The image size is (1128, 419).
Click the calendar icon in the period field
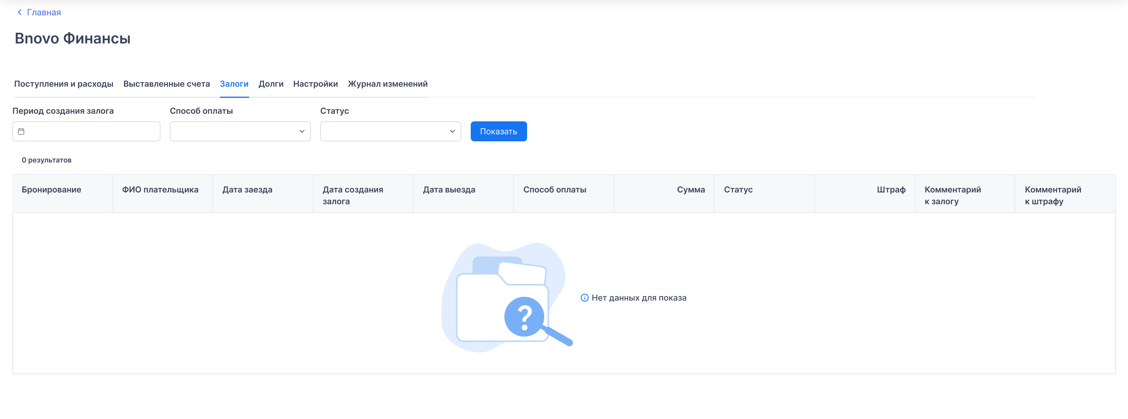tap(21, 131)
